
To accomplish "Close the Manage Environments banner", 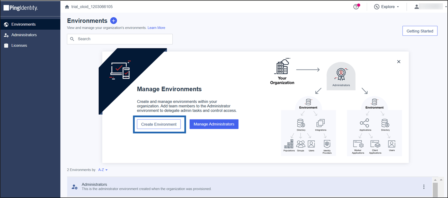I will 399,62.
